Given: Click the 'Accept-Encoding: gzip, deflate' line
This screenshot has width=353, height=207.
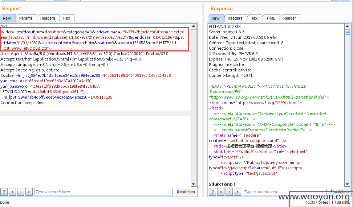Looking at the screenshot, I should point(30,70).
